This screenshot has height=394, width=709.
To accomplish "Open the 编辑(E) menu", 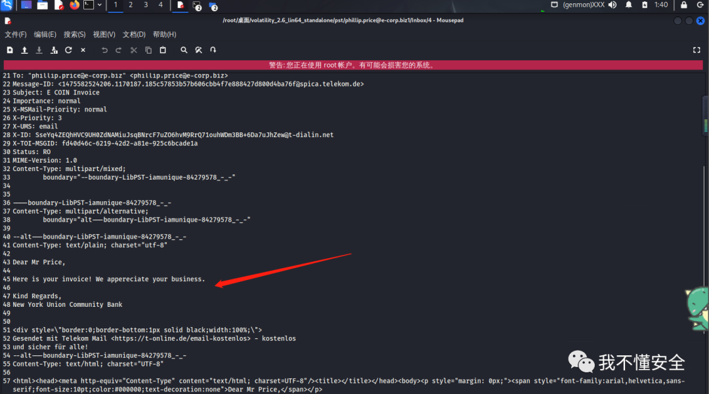I will [45, 35].
